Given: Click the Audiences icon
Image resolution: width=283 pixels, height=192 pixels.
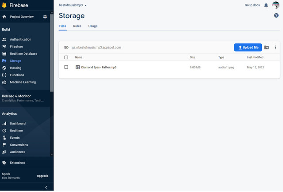Looking at the screenshot, I should click(4, 152).
